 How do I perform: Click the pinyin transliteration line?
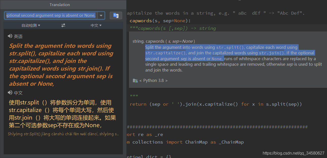[63, 134]
